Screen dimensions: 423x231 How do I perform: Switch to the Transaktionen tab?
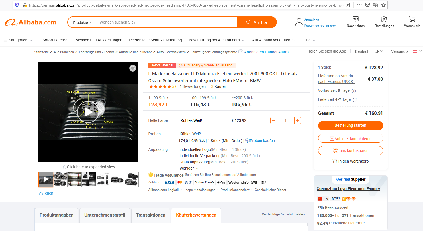[151, 215]
